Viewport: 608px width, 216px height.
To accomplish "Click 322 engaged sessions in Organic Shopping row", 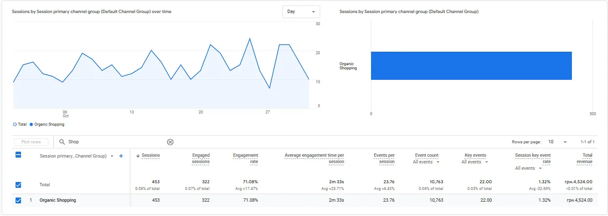I will tap(205, 200).
